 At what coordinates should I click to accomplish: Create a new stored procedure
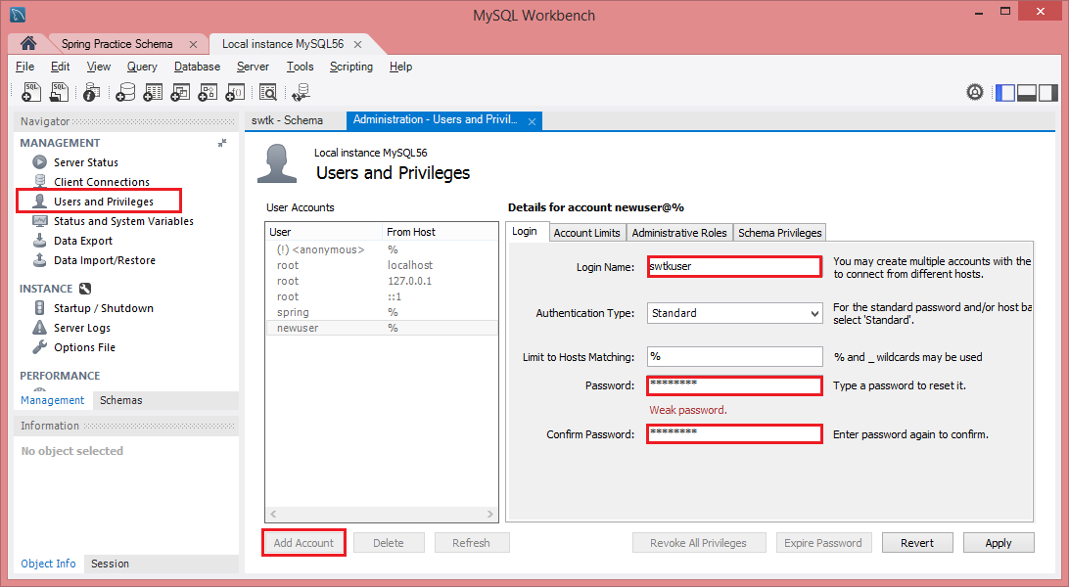tap(208, 91)
